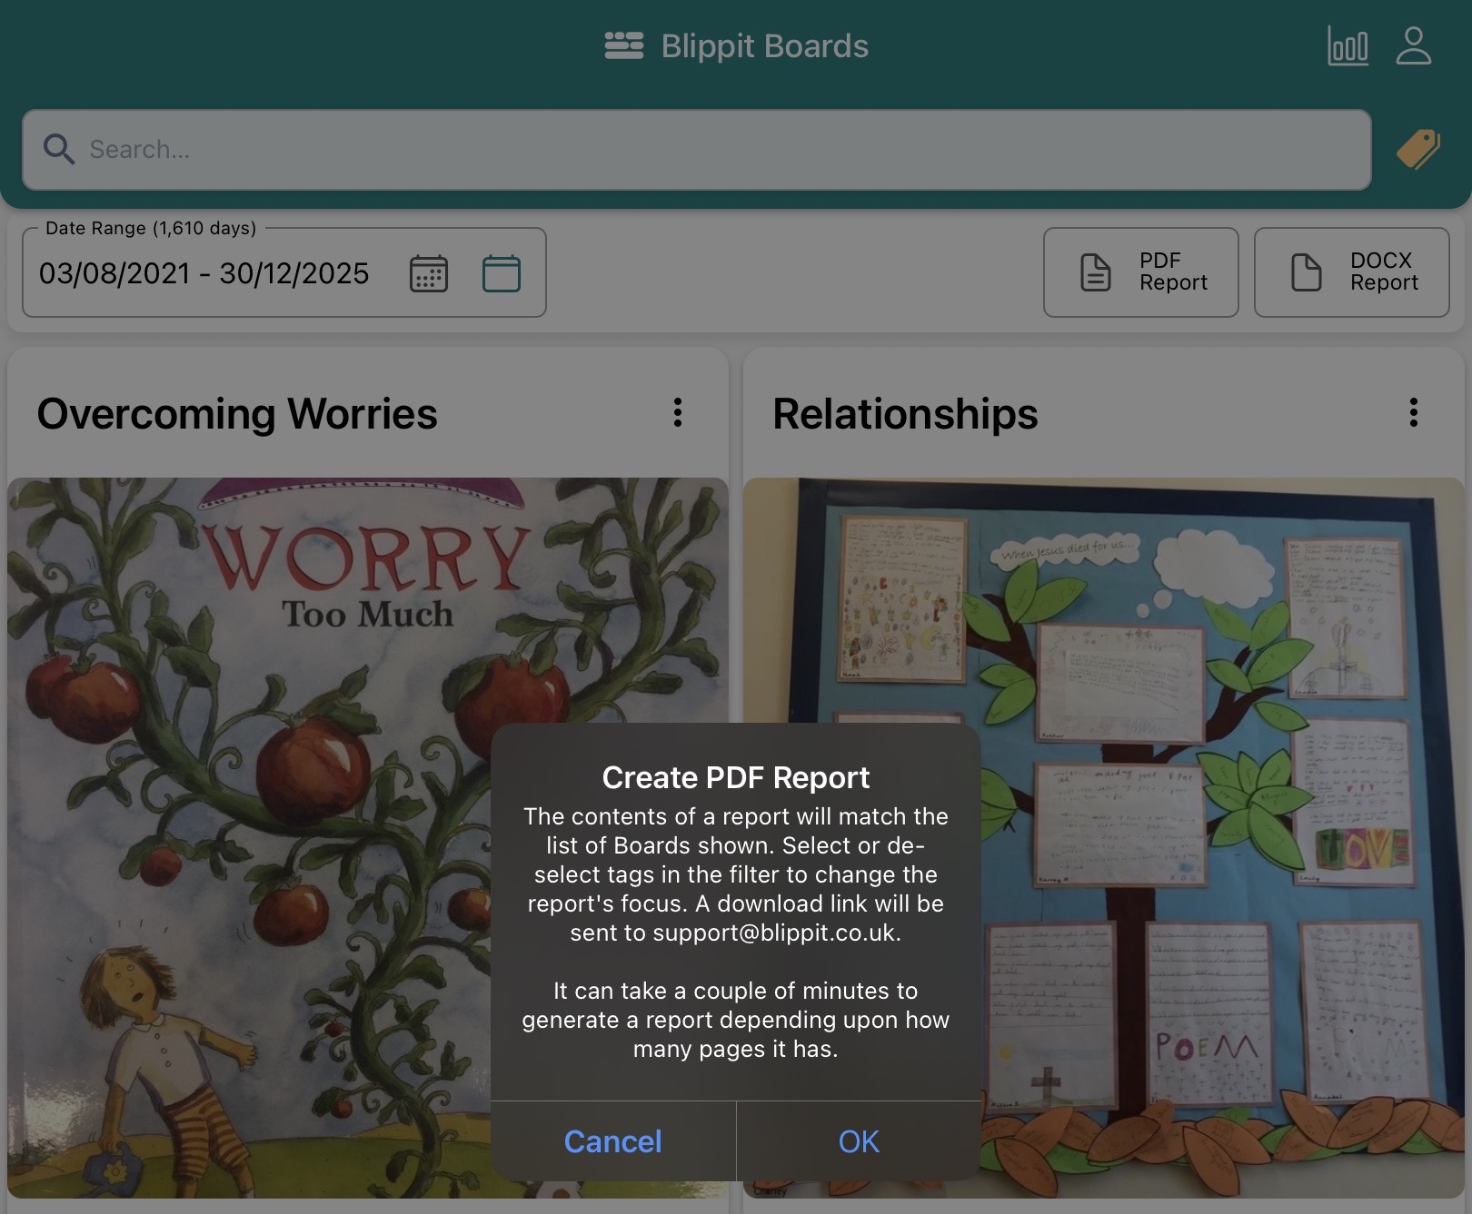Open the Overcoming Worries options menu

click(x=678, y=414)
